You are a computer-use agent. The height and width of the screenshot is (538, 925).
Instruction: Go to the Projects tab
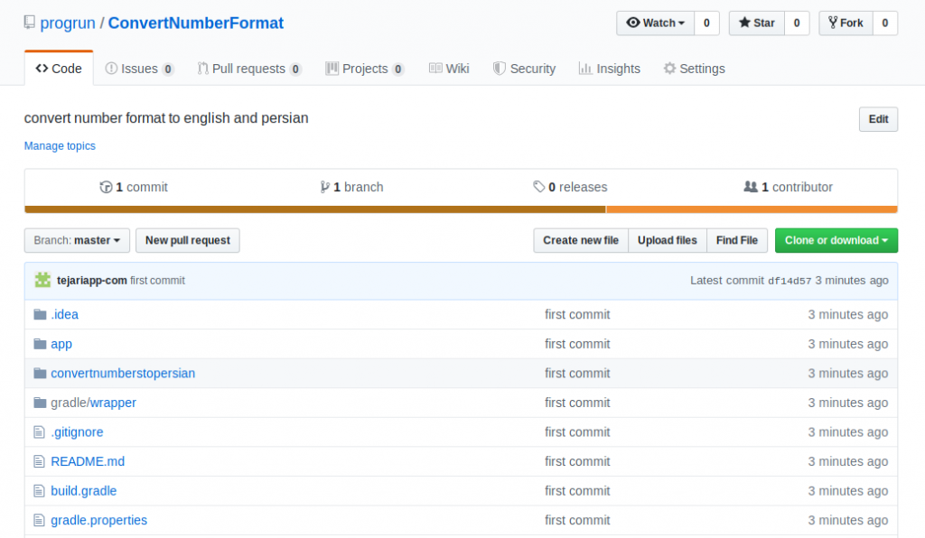tap(365, 69)
